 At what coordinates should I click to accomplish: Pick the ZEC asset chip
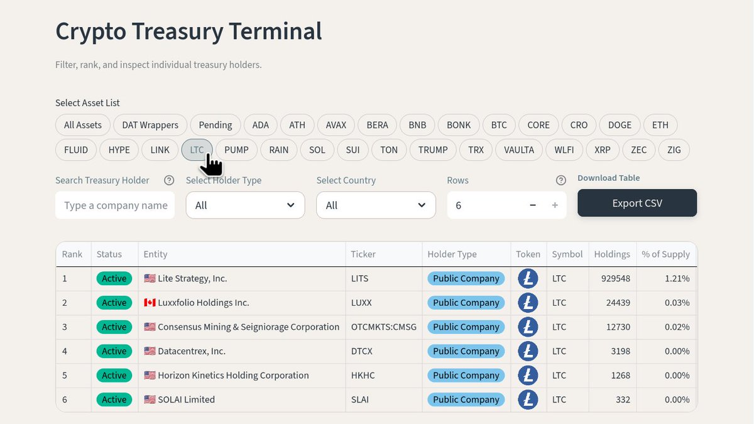click(639, 150)
